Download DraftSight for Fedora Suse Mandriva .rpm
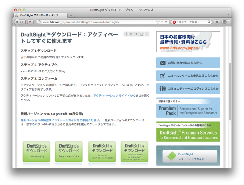 click(135, 152)
